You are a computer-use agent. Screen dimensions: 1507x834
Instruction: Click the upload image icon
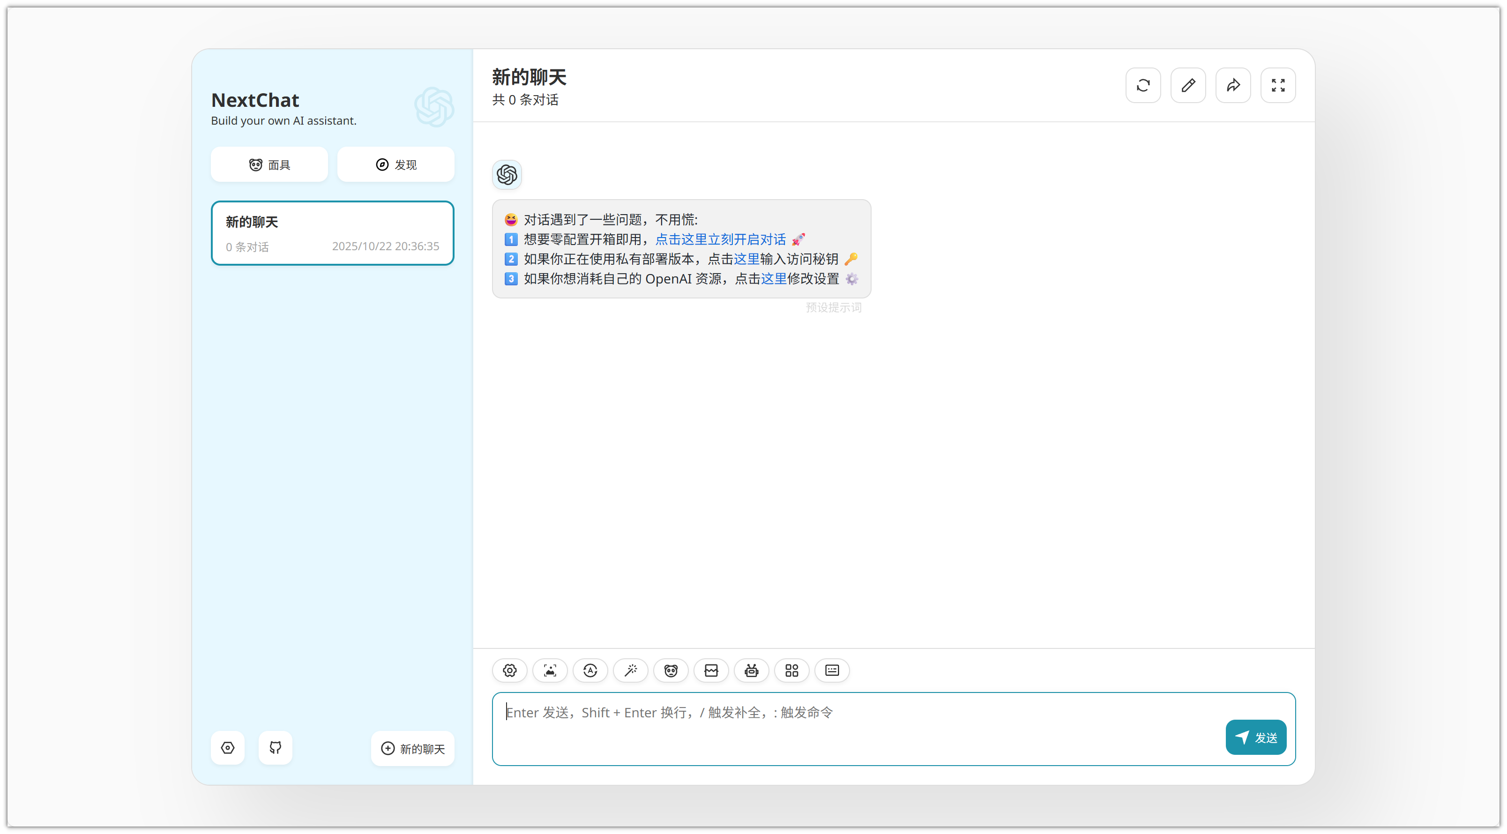[550, 670]
